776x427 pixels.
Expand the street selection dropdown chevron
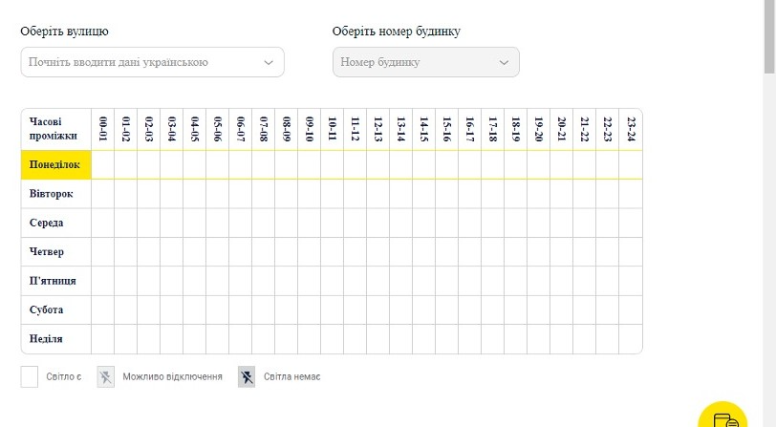(x=269, y=63)
